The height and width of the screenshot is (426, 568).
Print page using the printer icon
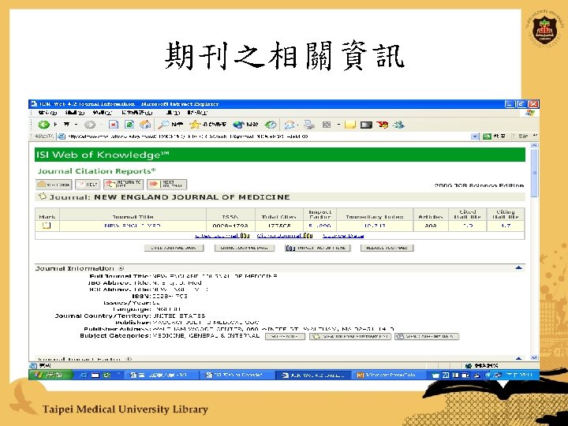[309, 125]
